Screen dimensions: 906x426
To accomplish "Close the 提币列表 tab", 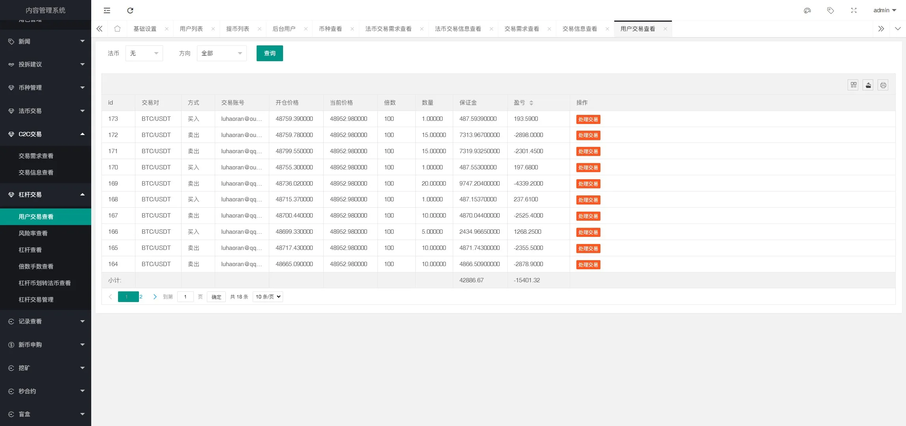I will coord(259,29).
